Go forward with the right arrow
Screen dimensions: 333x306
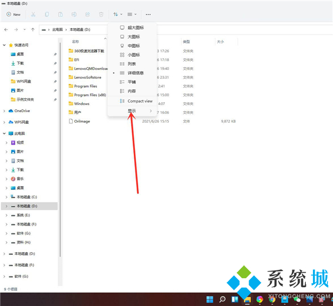pyautogui.click(x=16, y=29)
